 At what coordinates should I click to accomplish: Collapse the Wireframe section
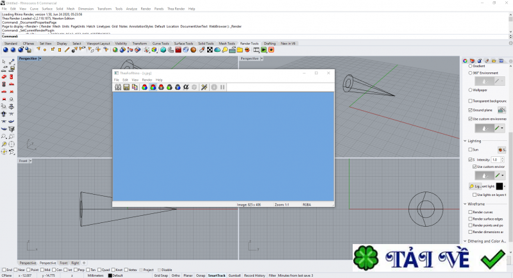465,204
